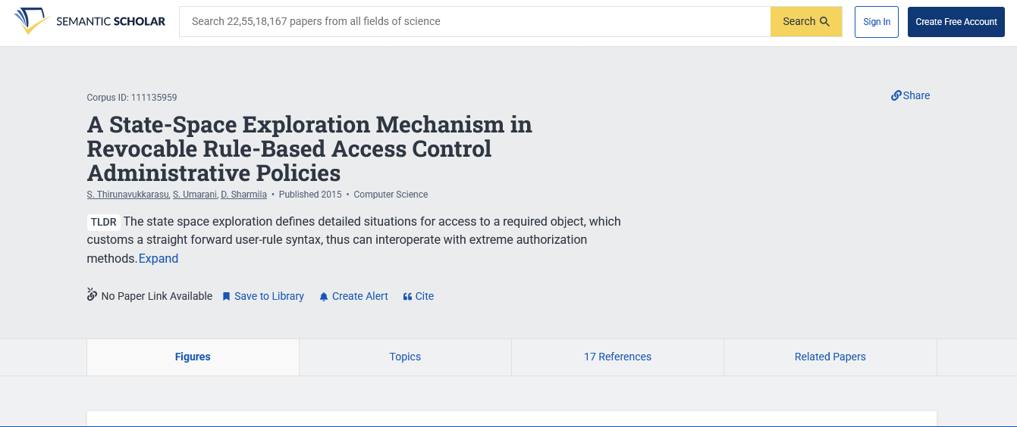Open author S. Umarani's profile link
This screenshot has height=427, width=1017.
pos(194,195)
